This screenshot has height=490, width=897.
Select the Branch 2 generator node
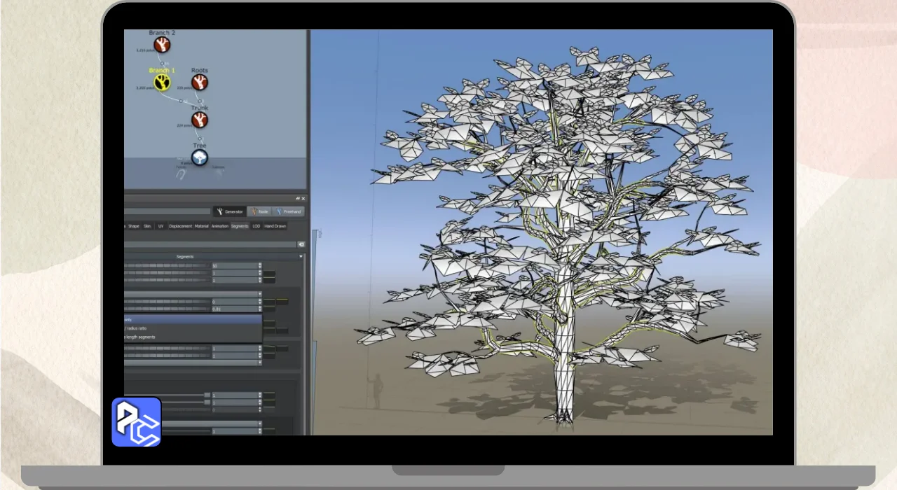[163, 45]
